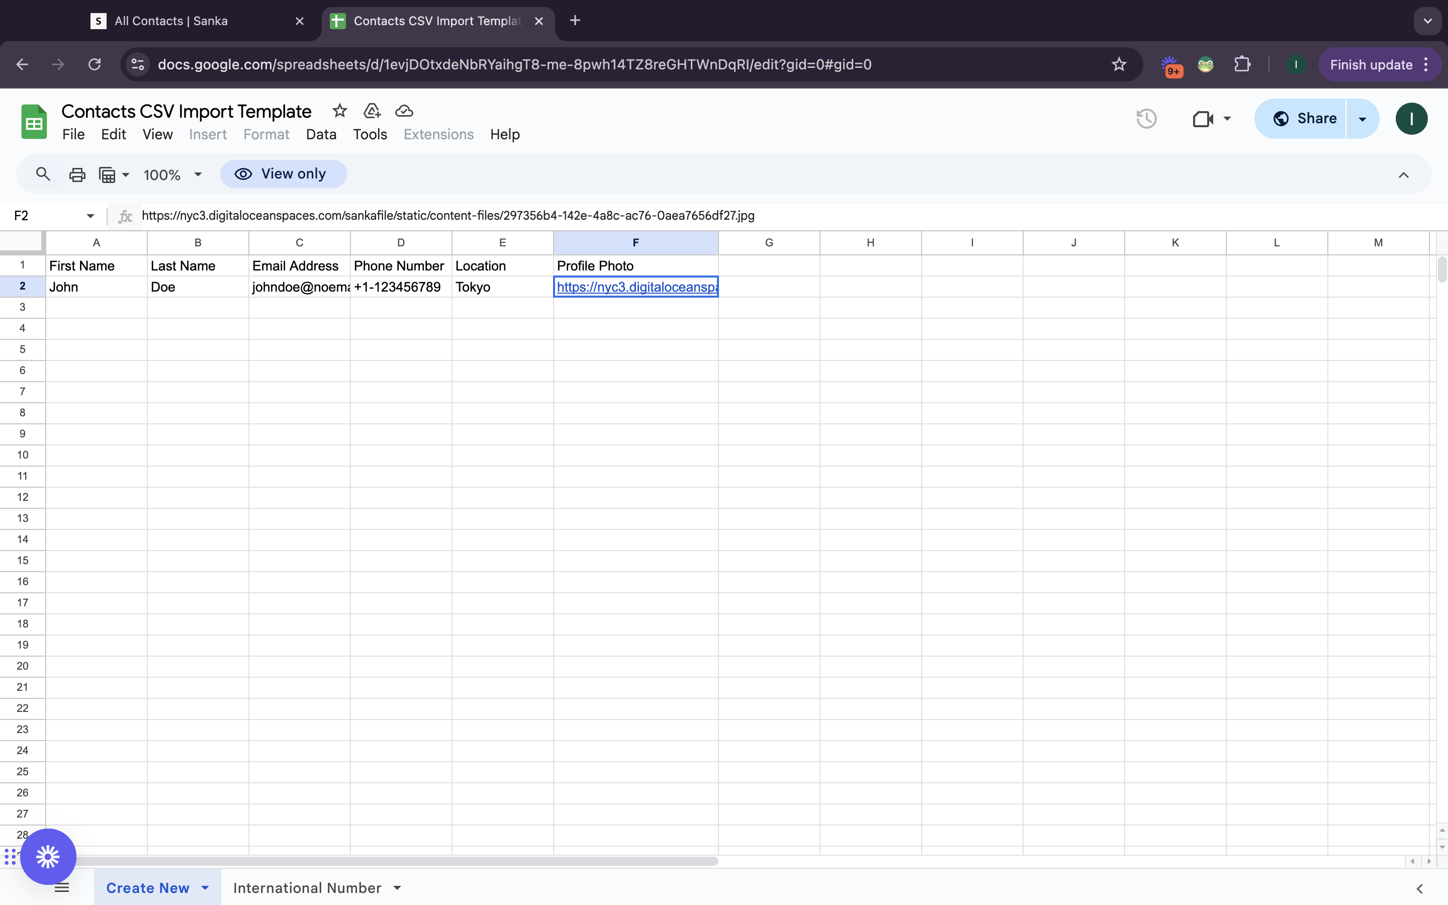Viewport: 1448px width, 905px height.
Task: Select cell C2 with email address
Action: (x=299, y=287)
